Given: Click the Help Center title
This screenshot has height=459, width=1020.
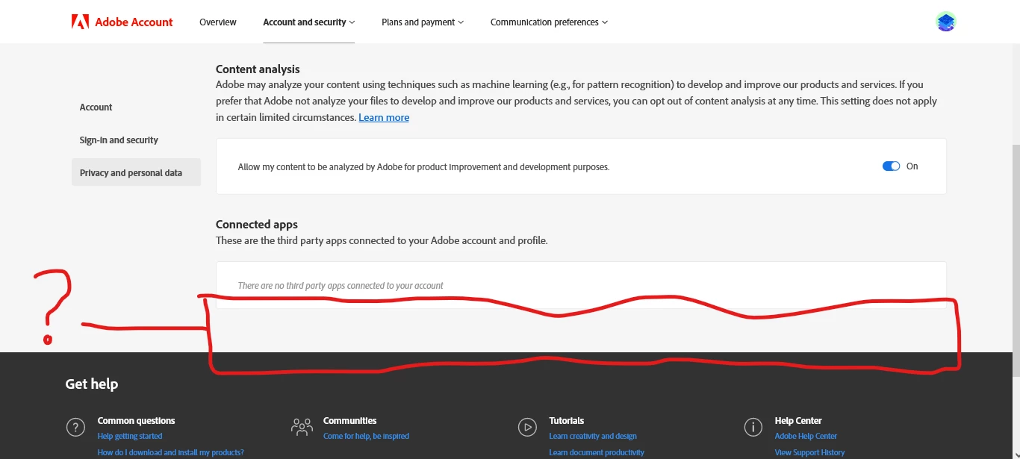Looking at the screenshot, I should [798, 421].
